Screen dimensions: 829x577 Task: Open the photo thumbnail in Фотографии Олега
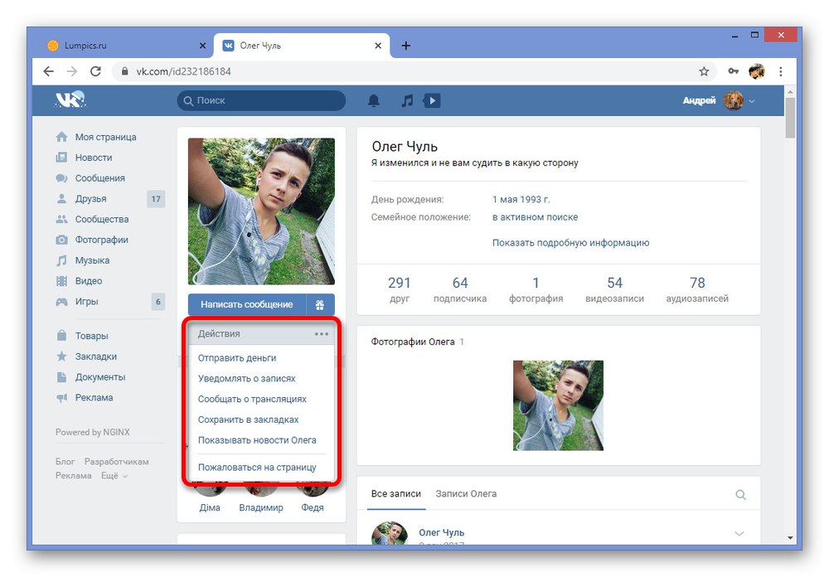558,405
